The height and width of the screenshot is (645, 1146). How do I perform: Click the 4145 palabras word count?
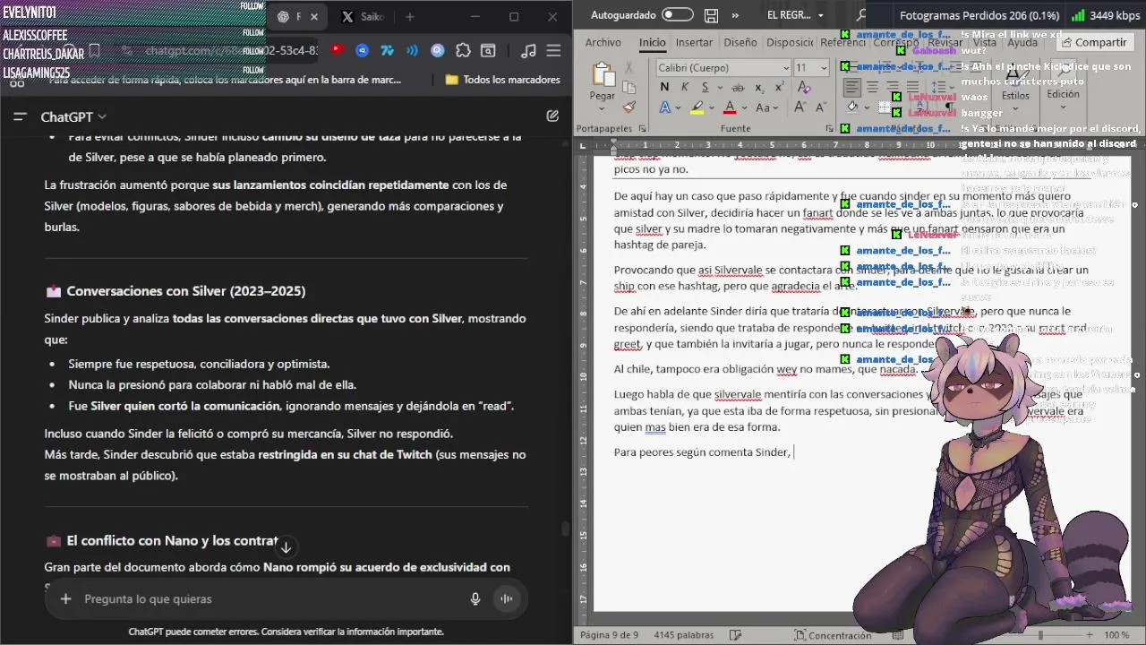coord(685,635)
